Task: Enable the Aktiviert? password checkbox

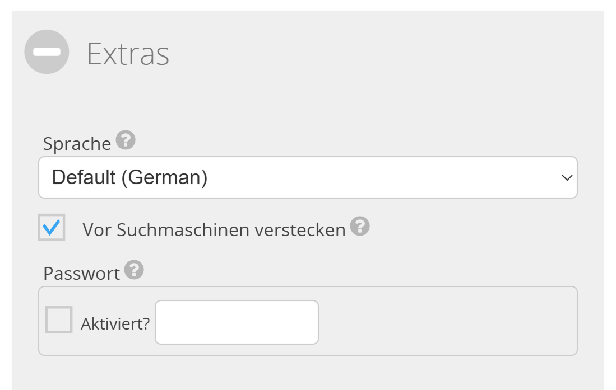Action: pos(59,320)
